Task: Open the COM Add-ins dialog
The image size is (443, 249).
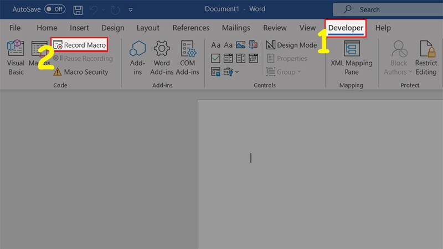Action: 188,58
